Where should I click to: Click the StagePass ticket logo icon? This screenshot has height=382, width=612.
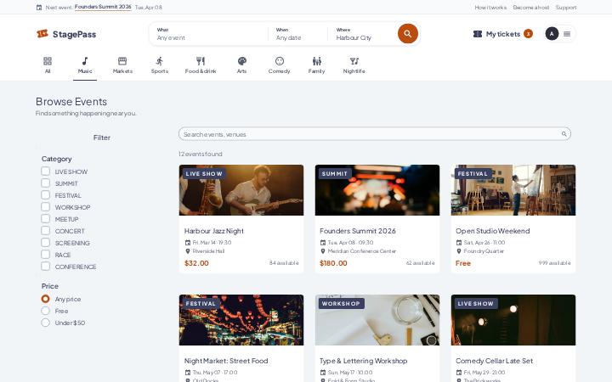(42, 34)
